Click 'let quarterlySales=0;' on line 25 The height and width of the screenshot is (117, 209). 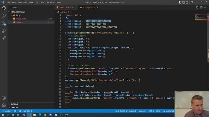pyautogui.click(x=83, y=86)
